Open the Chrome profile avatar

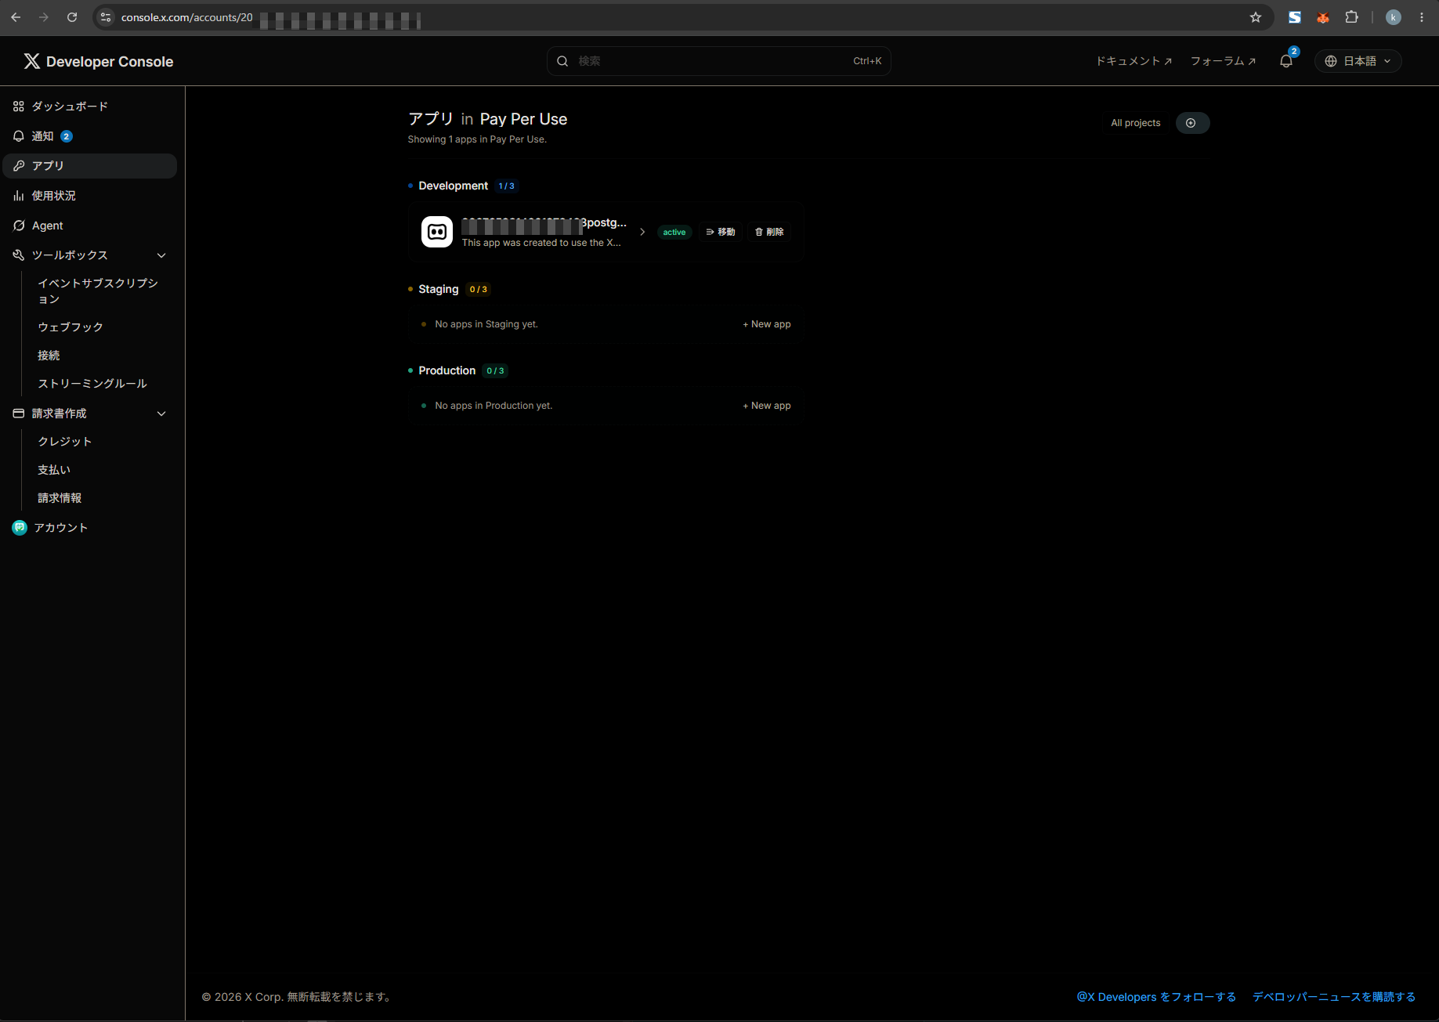[1393, 17]
